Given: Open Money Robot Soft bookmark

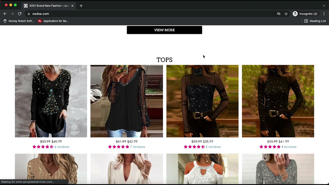Looking at the screenshot, I should coord(19,21).
